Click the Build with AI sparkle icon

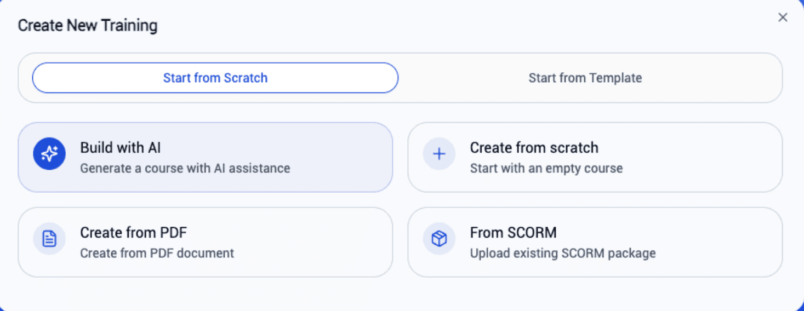pos(49,154)
